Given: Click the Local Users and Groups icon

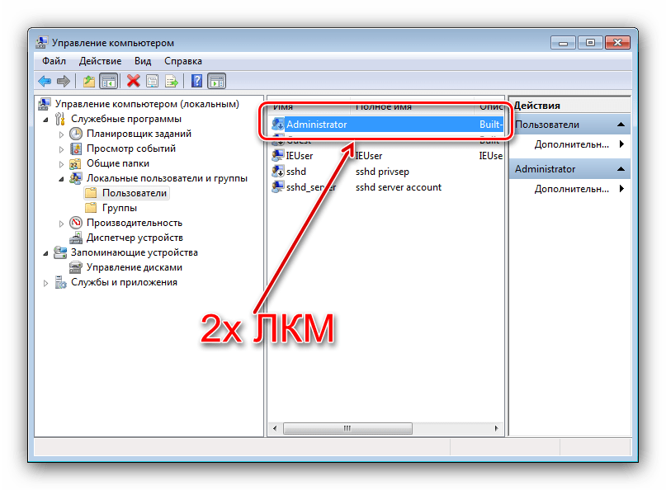Looking at the screenshot, I should [x=76, y=178].
